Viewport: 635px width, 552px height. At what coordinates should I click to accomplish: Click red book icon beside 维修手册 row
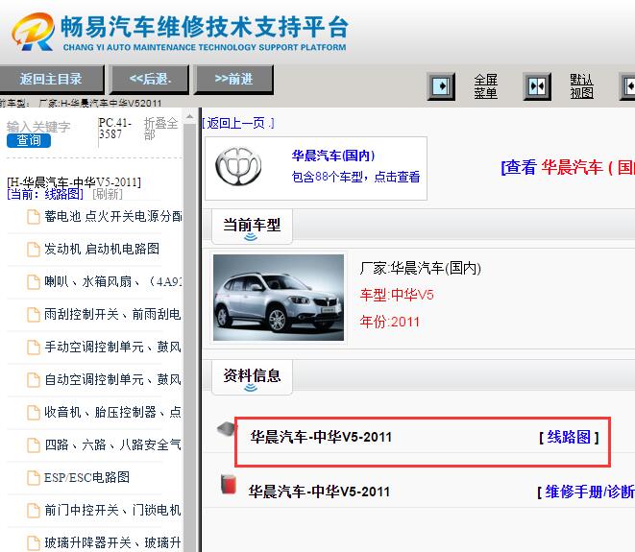tap(229, 485)
